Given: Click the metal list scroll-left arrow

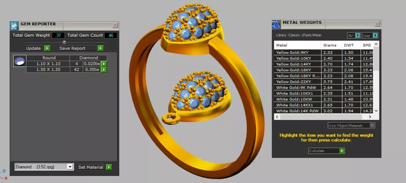Looking at the screenshot, I should tap(277, 117).
